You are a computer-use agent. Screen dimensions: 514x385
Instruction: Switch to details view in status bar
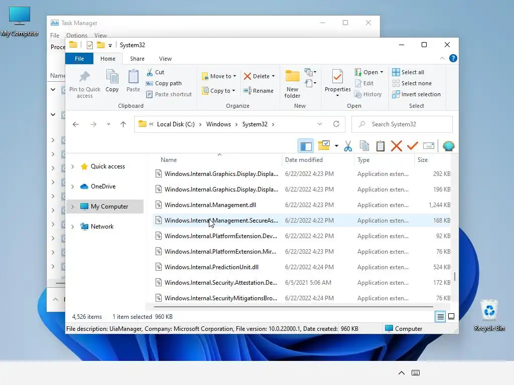tap(440, 317)
